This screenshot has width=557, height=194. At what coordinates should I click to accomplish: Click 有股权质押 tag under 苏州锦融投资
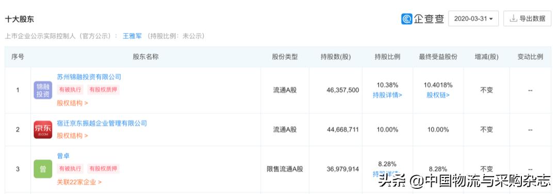pos(103,90)
